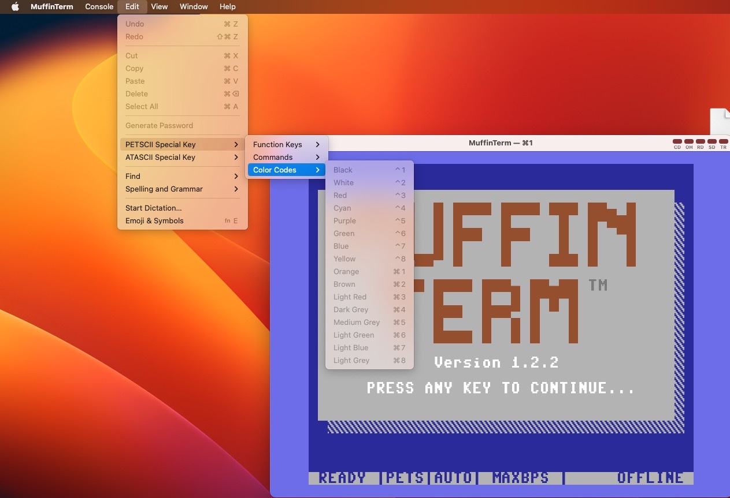
Task: Click the READY status bar entry
Action: pos(342,478)
